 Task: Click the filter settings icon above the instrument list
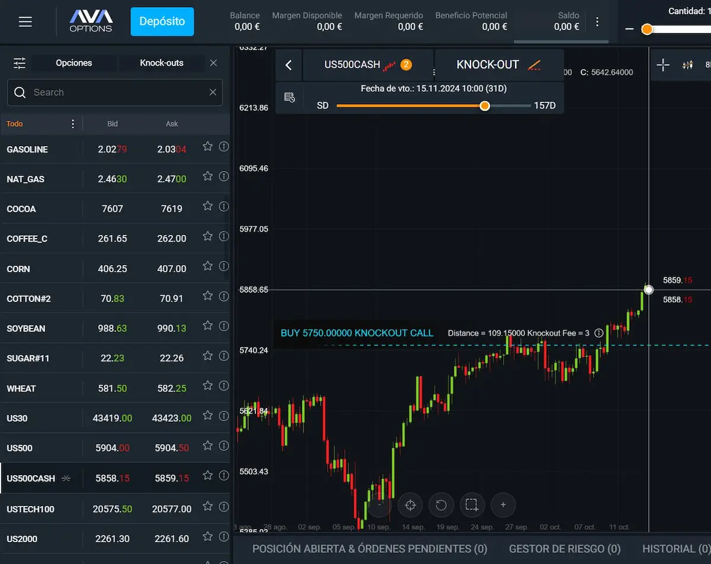tap(20, 63)
